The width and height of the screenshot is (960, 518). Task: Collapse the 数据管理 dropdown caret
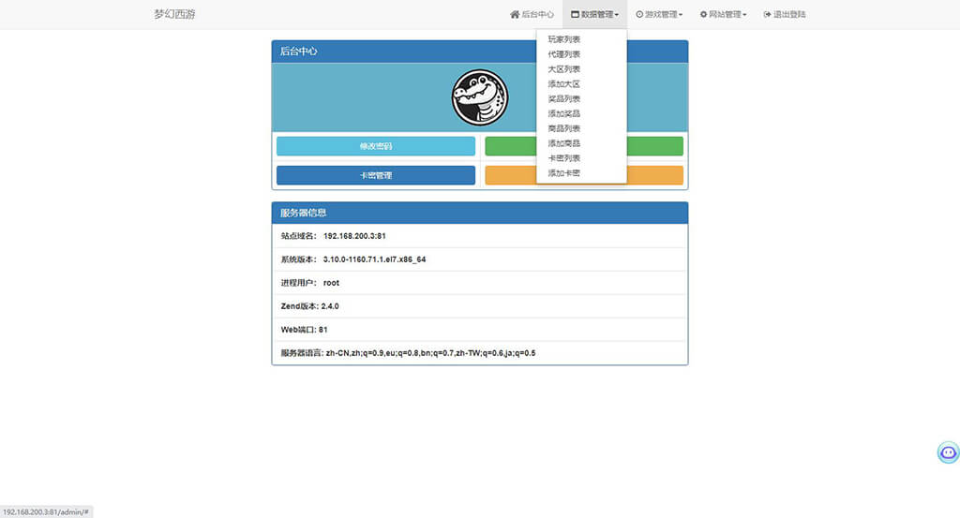point(617,15)
